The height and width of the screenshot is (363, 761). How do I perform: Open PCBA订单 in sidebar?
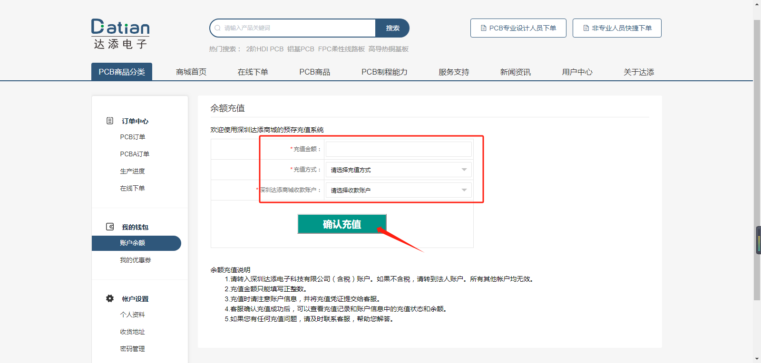[135, 154]
